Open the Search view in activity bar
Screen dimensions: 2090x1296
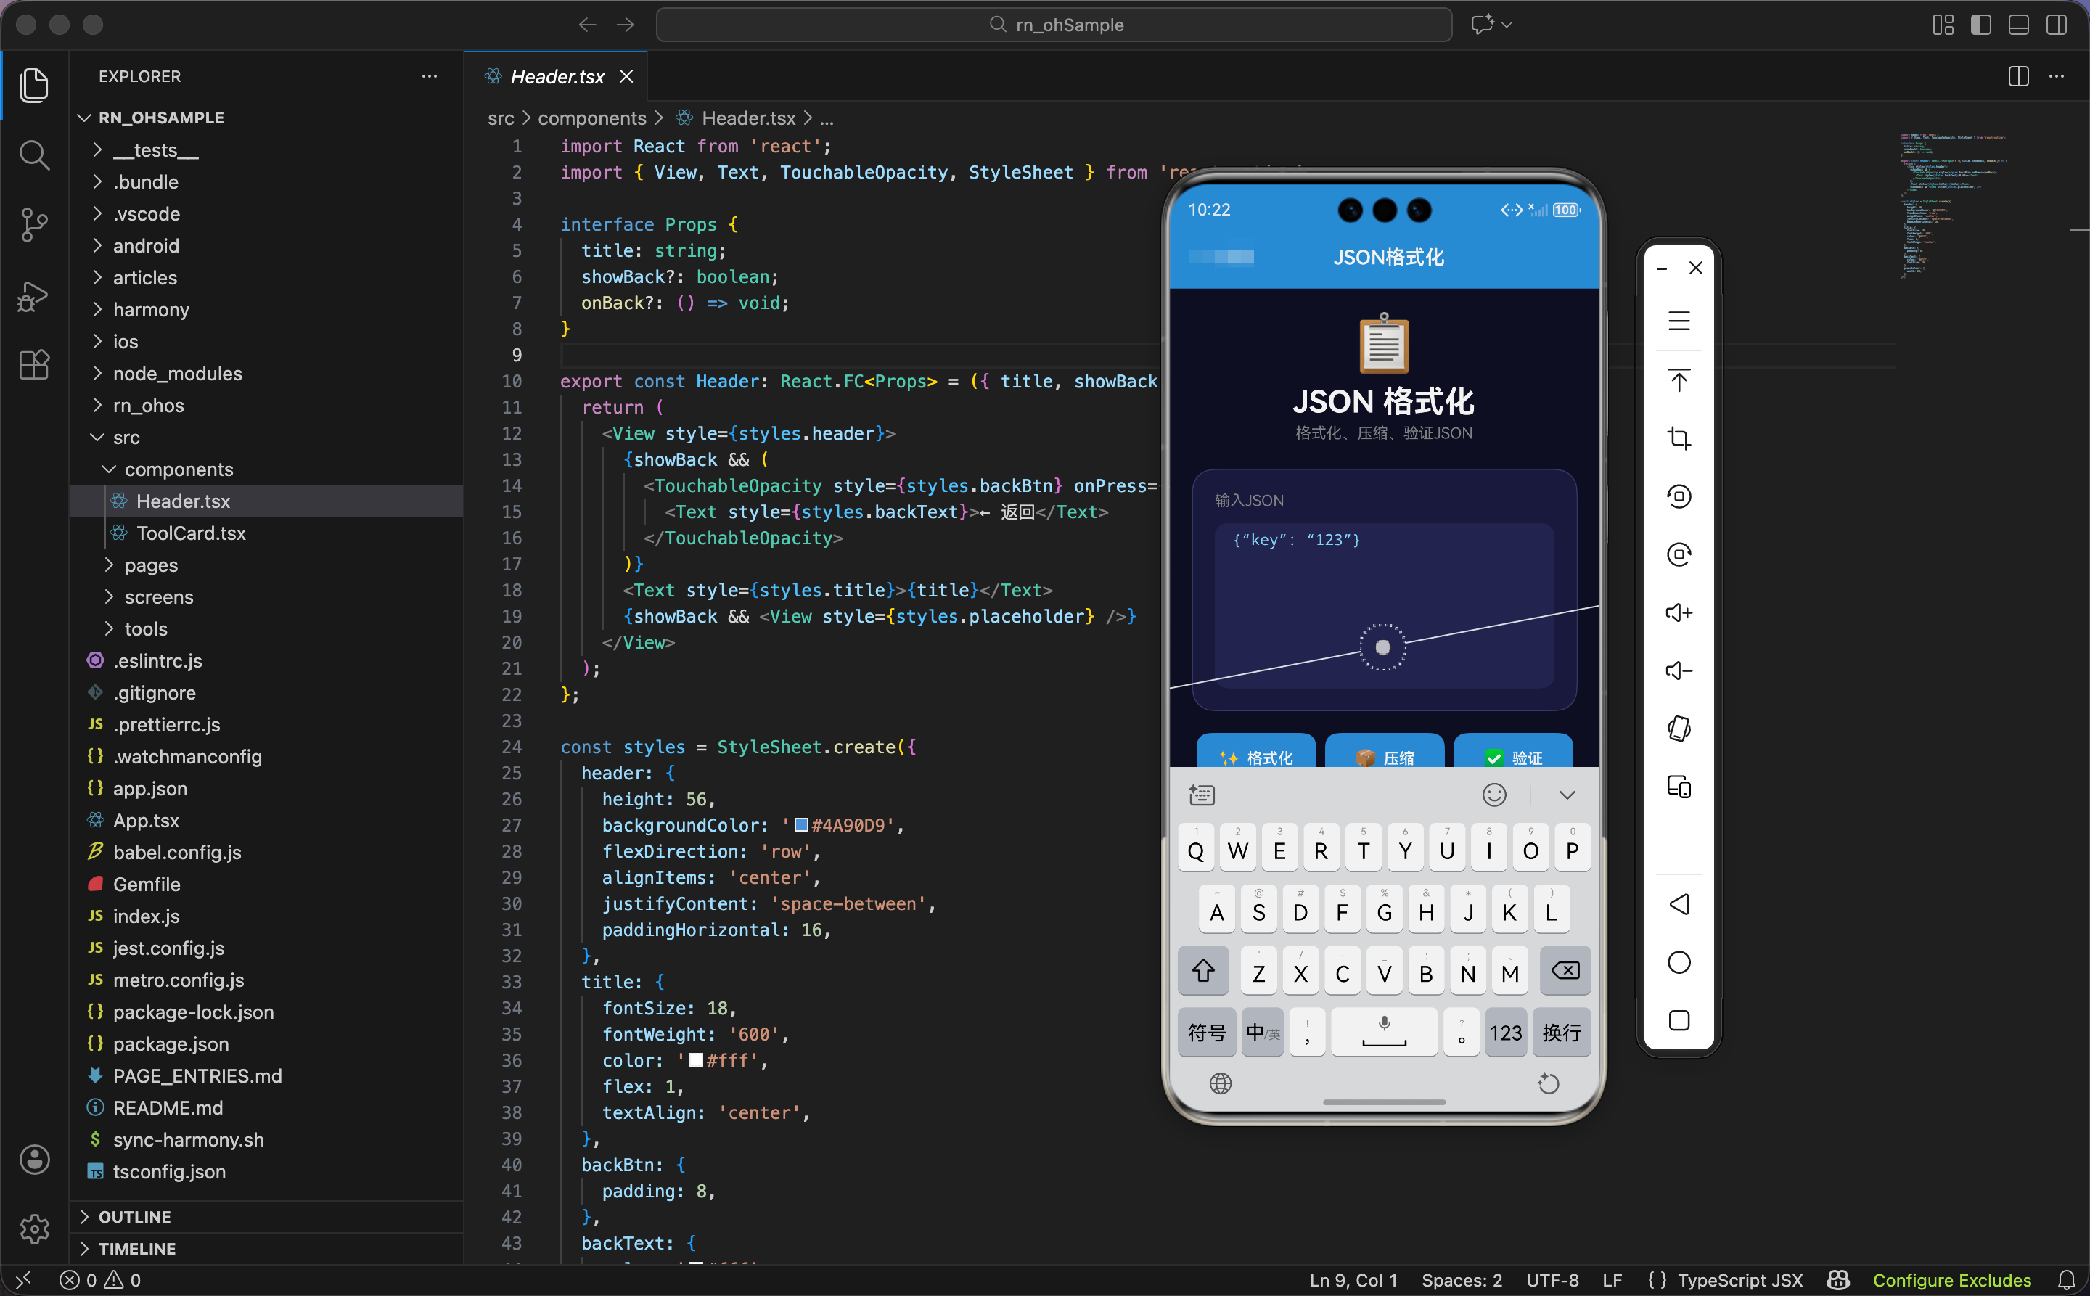[34, 155]
